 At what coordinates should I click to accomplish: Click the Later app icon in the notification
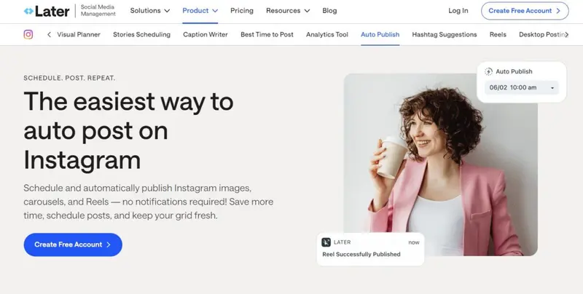pos(327,242)
